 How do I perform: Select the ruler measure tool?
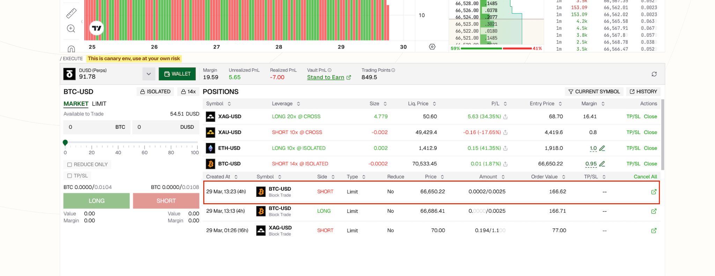tap(71, 13)
